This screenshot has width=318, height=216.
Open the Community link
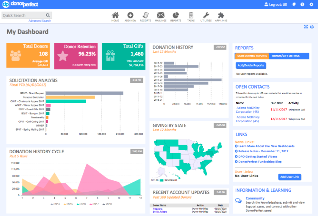(x=255, y=198)
